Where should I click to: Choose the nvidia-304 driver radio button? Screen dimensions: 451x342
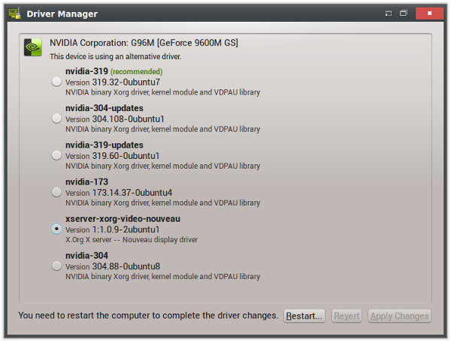[56, 265]
